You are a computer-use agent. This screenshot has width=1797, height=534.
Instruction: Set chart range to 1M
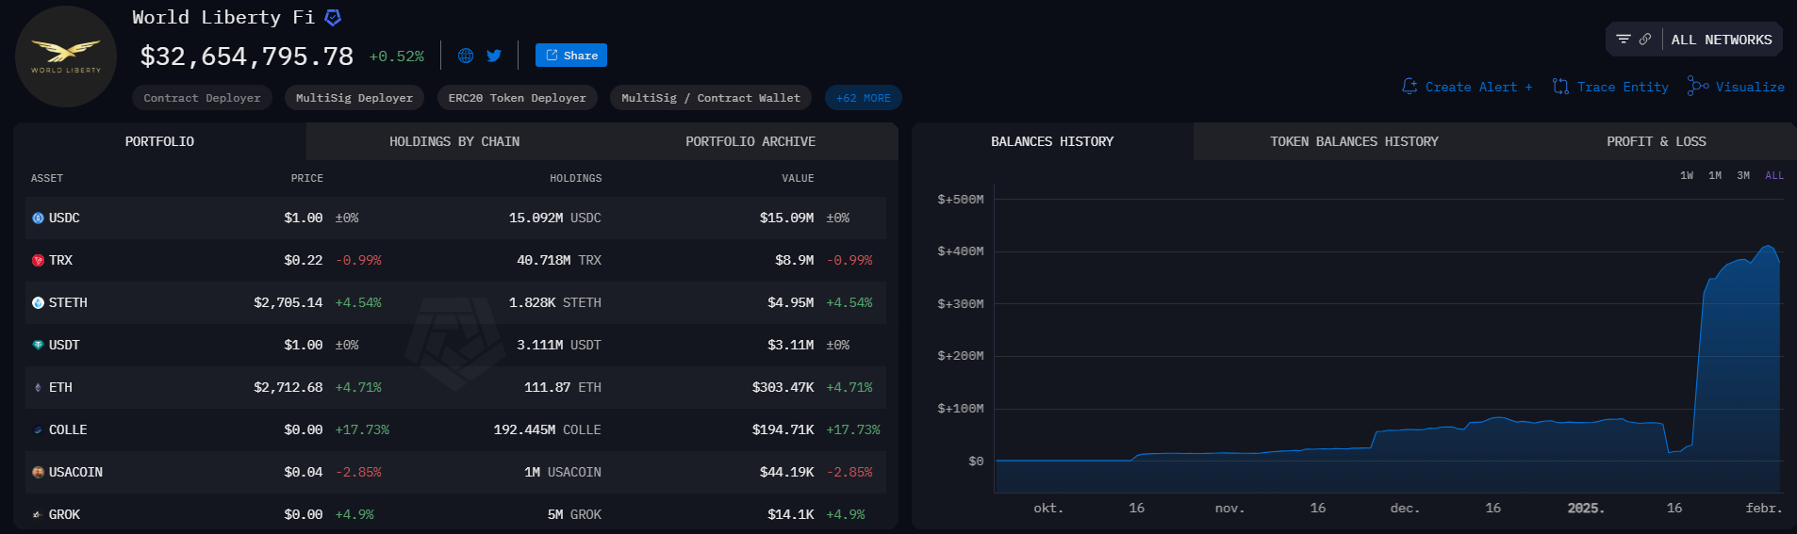tap(1715, 175)
